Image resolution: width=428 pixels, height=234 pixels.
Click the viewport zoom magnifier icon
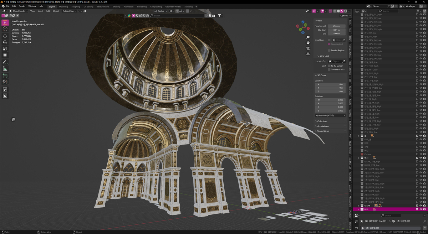point(308,37)
